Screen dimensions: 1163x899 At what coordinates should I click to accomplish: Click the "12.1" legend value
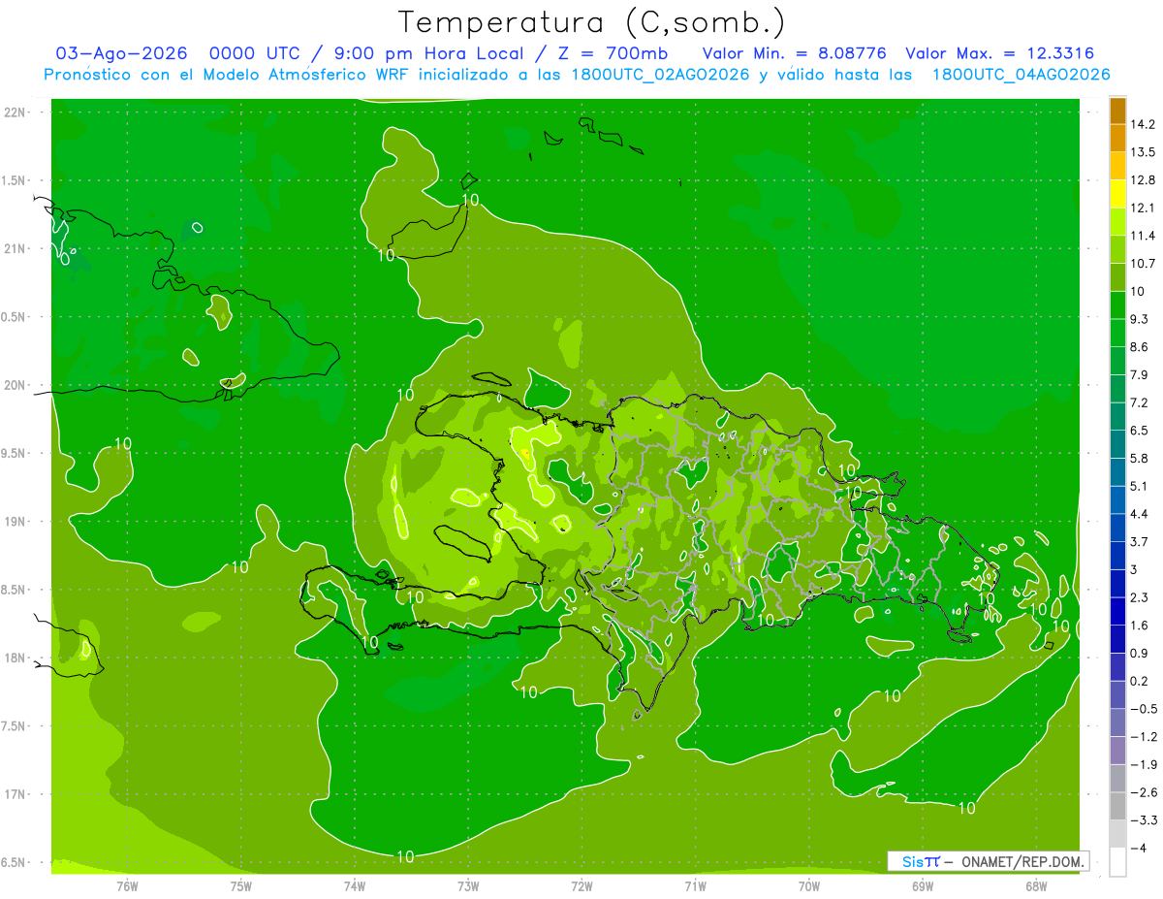[1143, 208]
